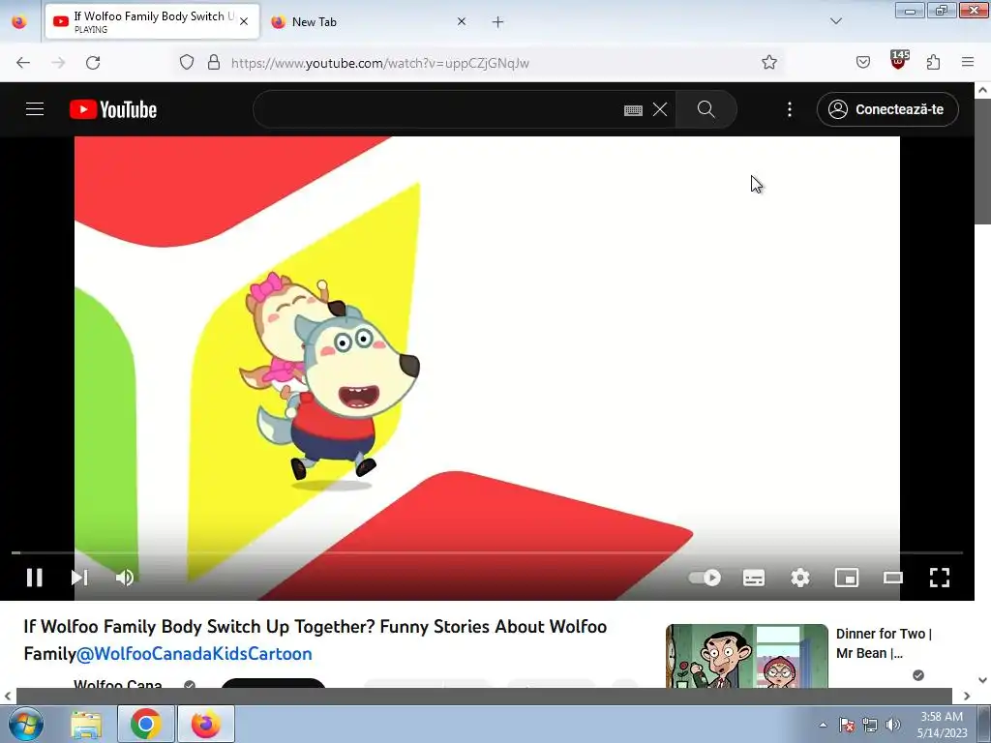The width and height of the screenshot is (991, 743).
Task: Bookmark this page with the star
Action: coord(769,62)
